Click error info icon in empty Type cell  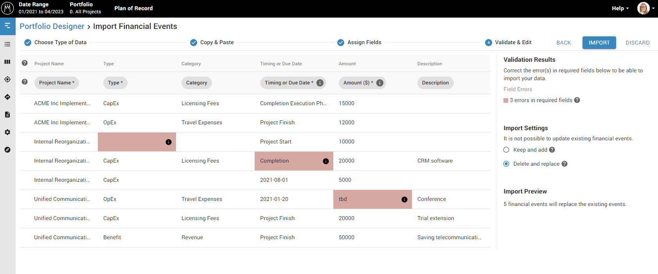pos(169,142)
